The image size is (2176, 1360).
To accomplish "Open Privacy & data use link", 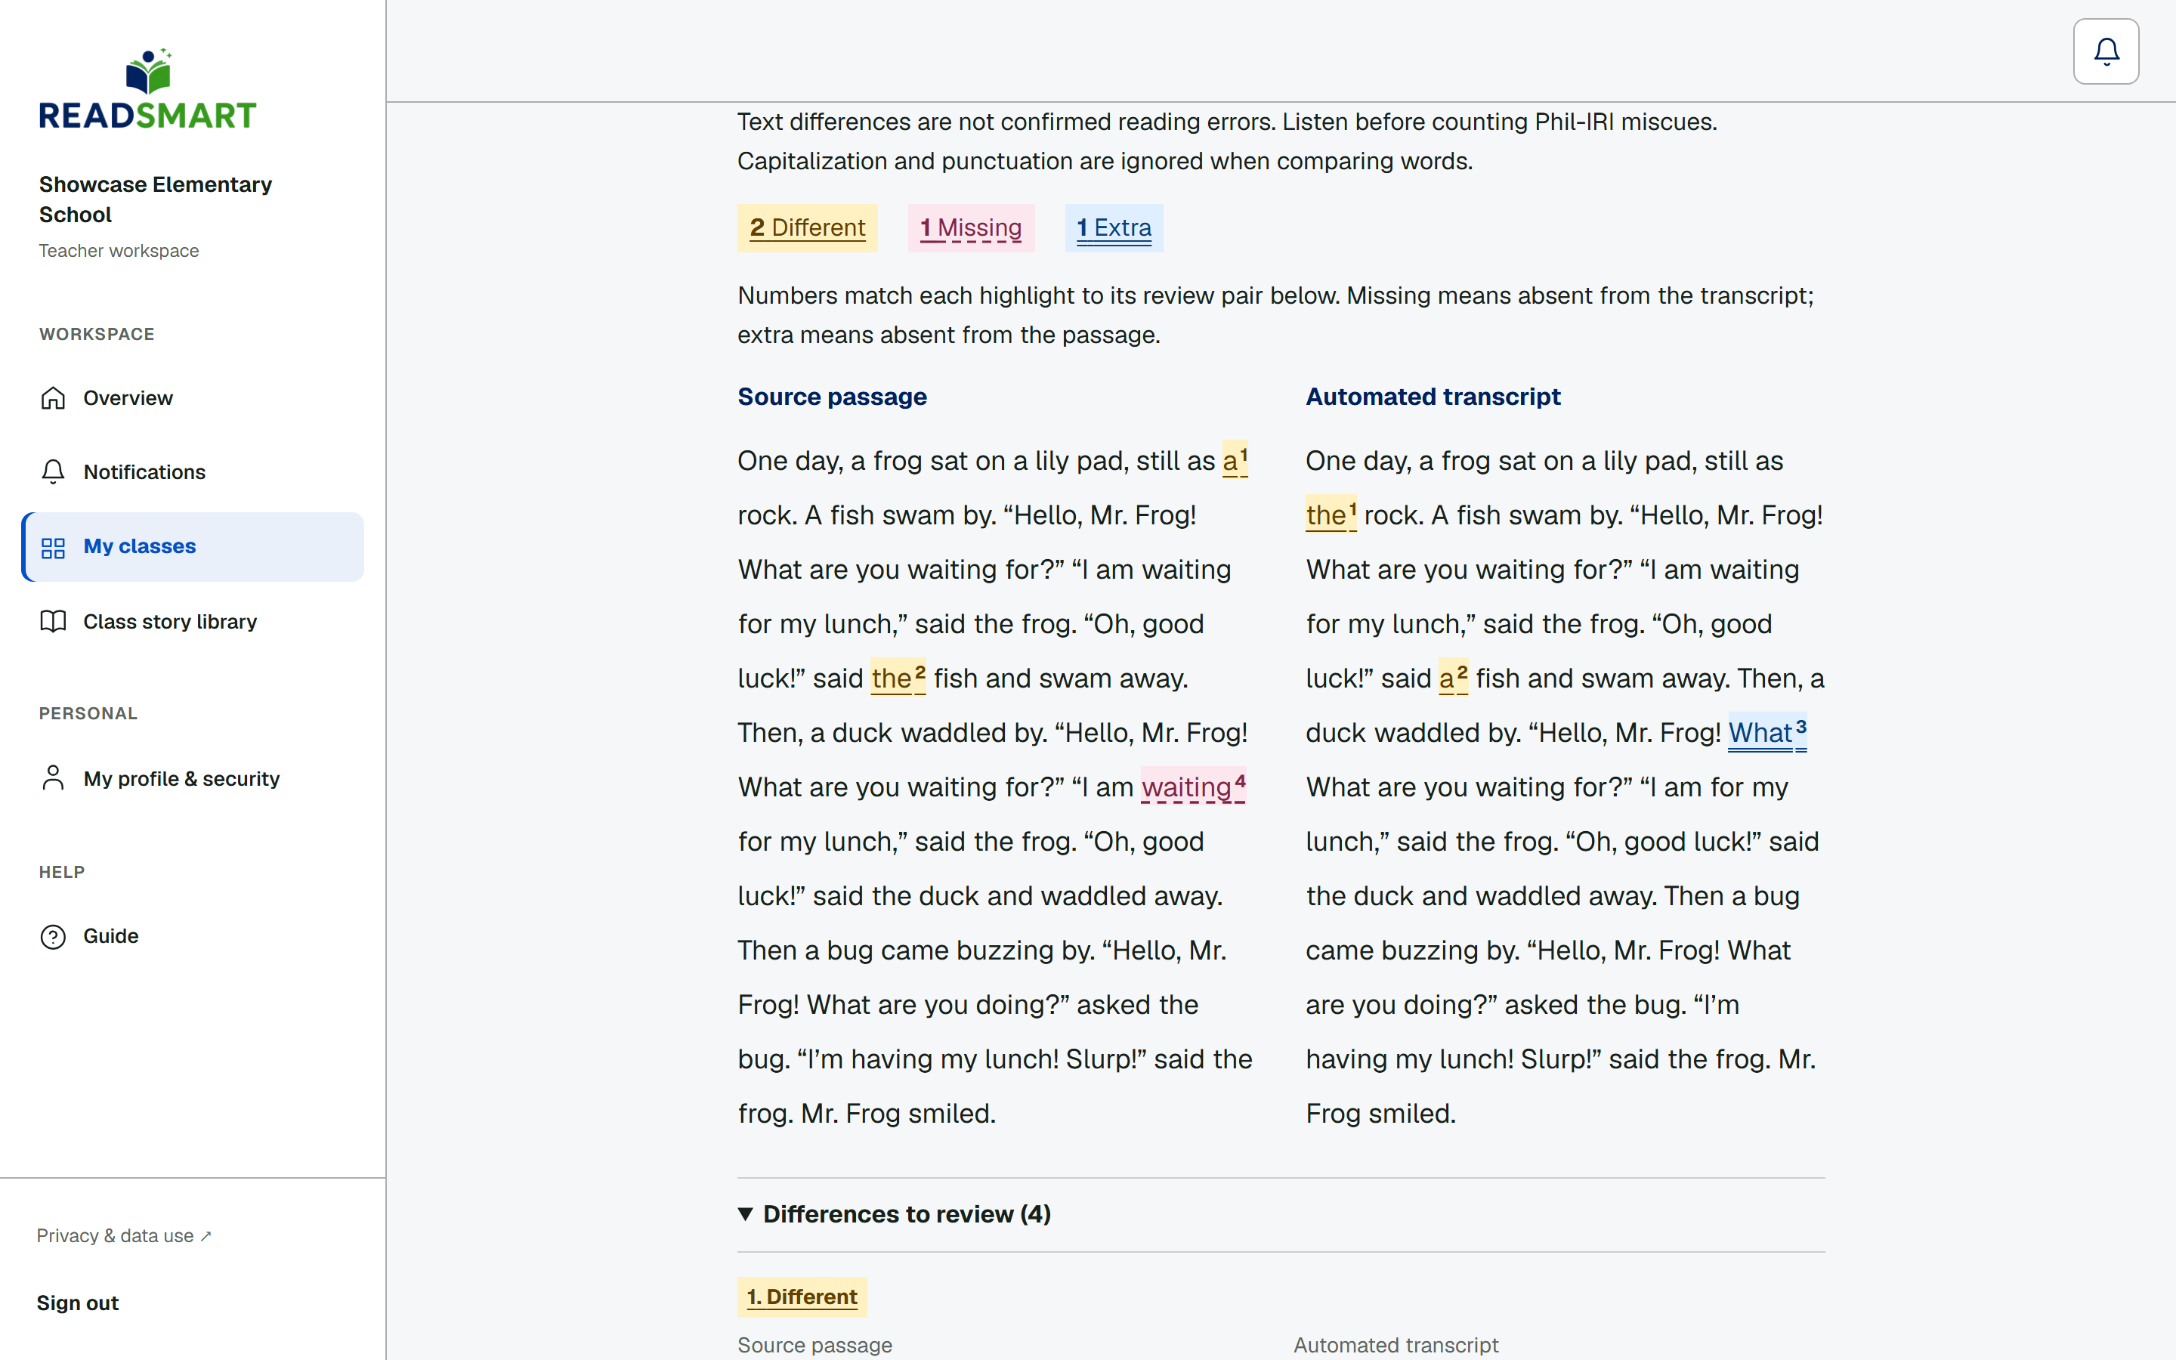I will pyautogui.click(x=124, y=1236).
